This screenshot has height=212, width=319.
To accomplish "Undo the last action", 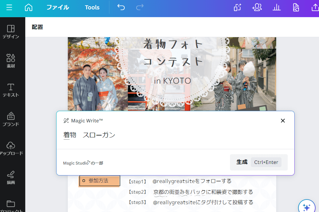I will coord(121,7).
